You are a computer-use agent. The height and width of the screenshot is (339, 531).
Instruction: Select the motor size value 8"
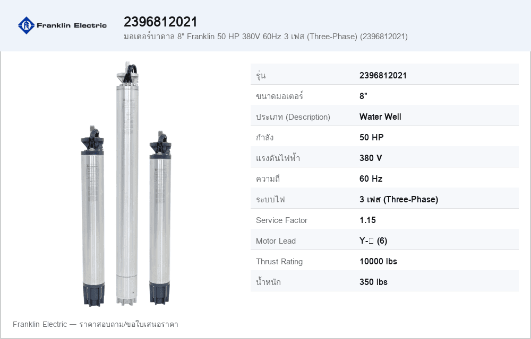[x=363, y=96]
